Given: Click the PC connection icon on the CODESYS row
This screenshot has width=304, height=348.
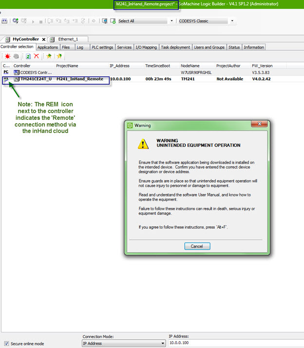Looking at the screenshot, I should [x=6, y=73].
